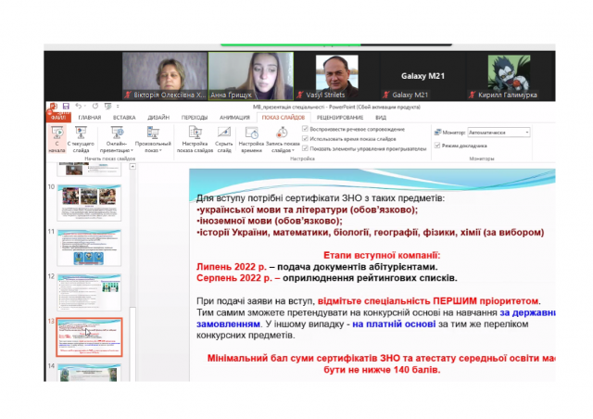Click slide panel scrollbar up arrow
Screen dimensions: 593x419
click(x=132, y=167)
